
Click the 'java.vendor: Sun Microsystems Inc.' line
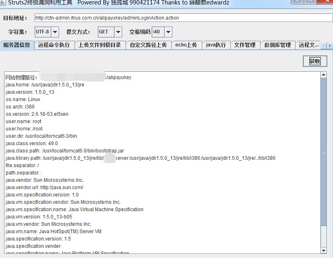[44, 180]
